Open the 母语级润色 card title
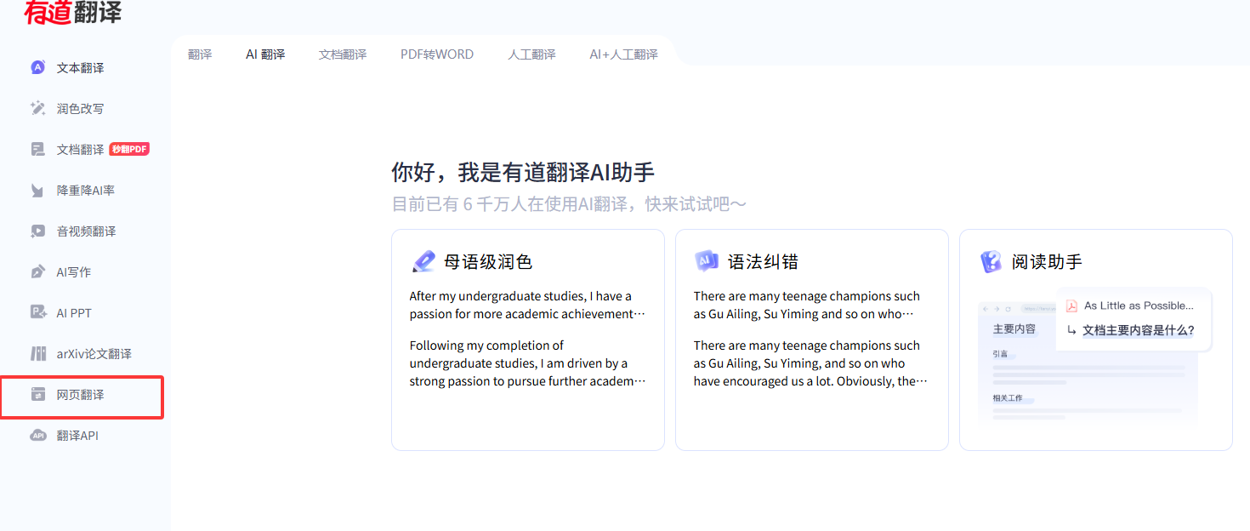 click(x=488, y=262)
